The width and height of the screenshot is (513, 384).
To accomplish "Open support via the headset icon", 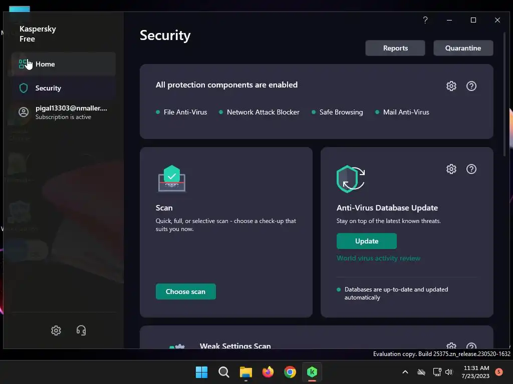I will [81, 330].
